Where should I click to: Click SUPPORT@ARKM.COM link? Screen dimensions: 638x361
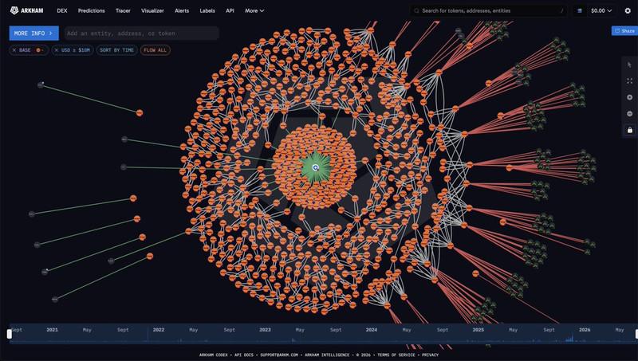point(279,355)
